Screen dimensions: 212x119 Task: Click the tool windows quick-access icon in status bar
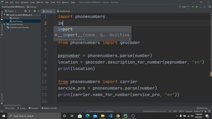(2, 111)
